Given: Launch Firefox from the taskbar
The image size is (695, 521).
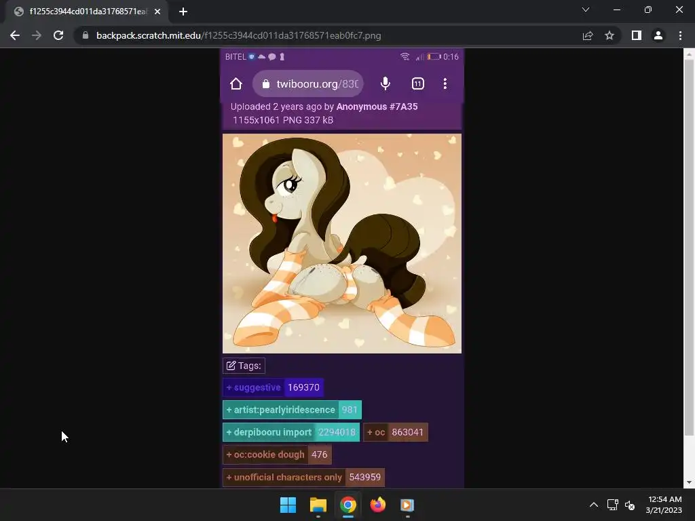Looking at the screenshot, I should point(377,505).
